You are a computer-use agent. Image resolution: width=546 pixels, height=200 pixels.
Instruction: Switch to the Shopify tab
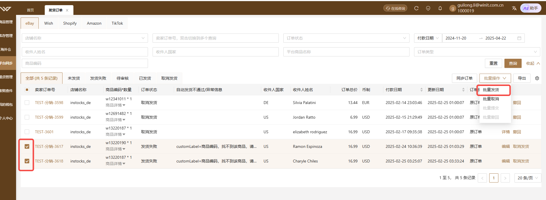coord(70,23)
